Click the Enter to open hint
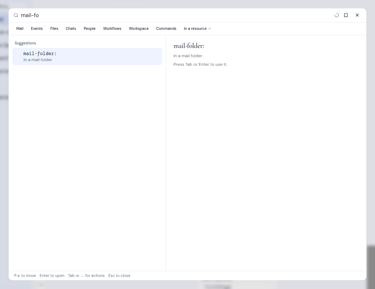 pyautogui.click(x=52, y=275)
